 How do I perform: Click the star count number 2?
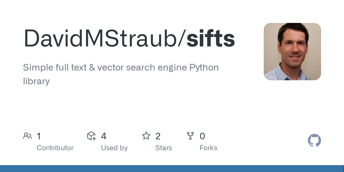coord(158,136)
